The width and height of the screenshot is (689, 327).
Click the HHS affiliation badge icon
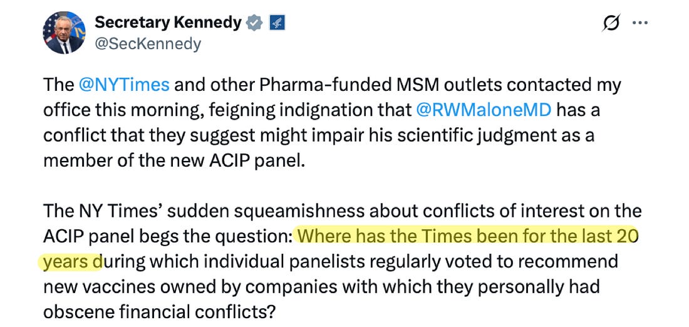[x=277, y=23]
